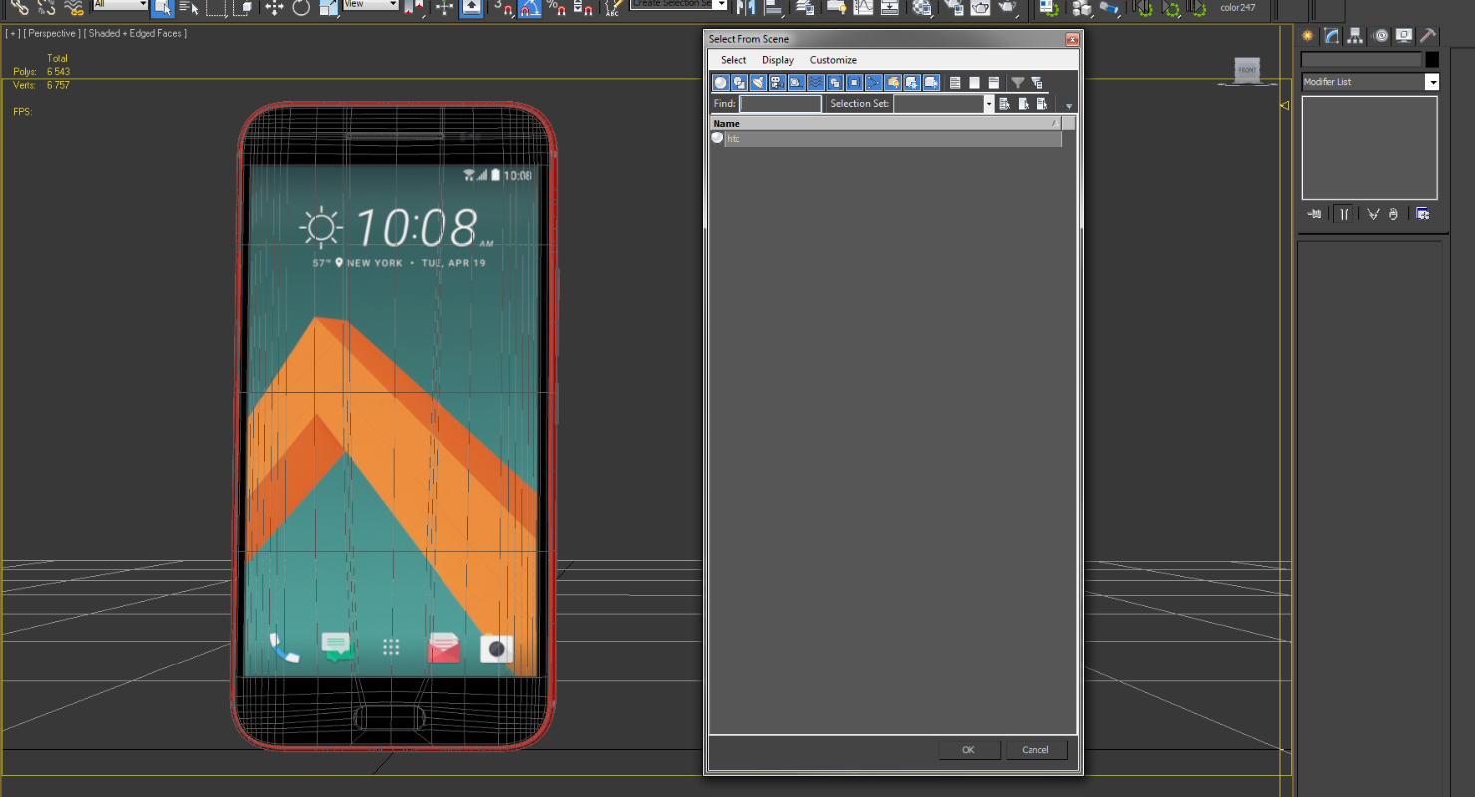Toggle Display Object XRefs filter button
Screen dimensions: 1475x797
(854, 83)
